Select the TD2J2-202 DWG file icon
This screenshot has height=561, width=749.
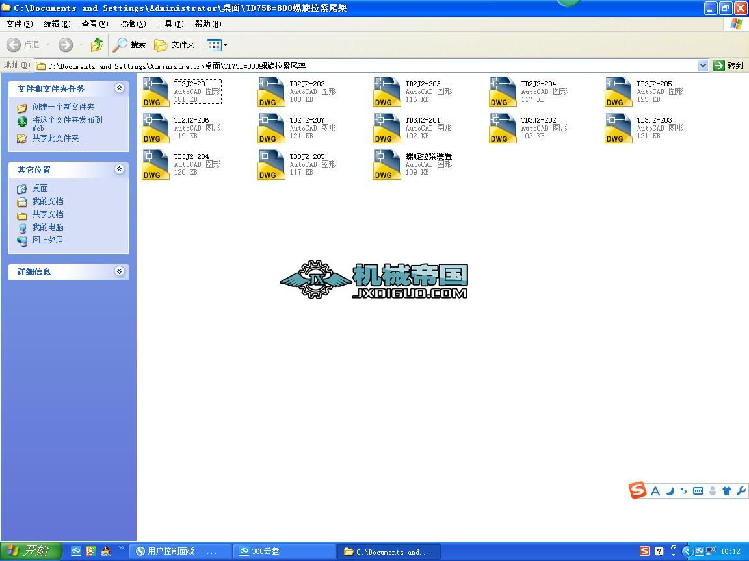(271, 92)
